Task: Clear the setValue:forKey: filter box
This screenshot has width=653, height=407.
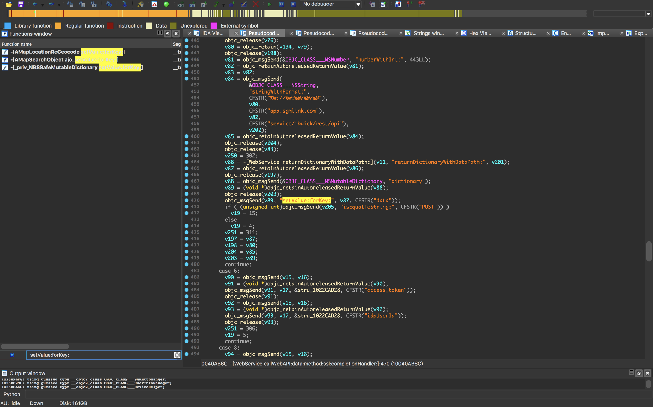Action: 177,355
